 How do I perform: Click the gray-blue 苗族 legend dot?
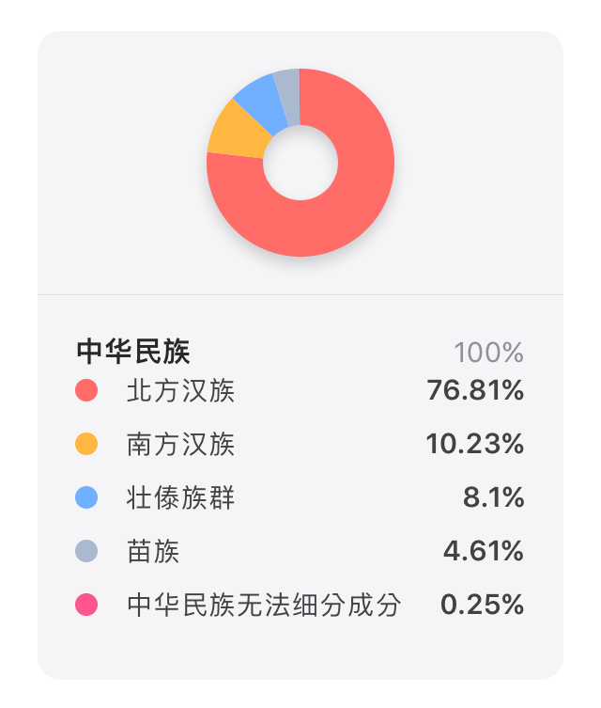click(86, 551)
